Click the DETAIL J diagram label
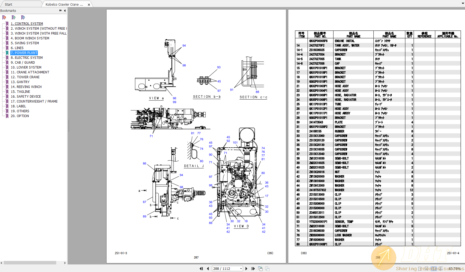 pos(194,166)
